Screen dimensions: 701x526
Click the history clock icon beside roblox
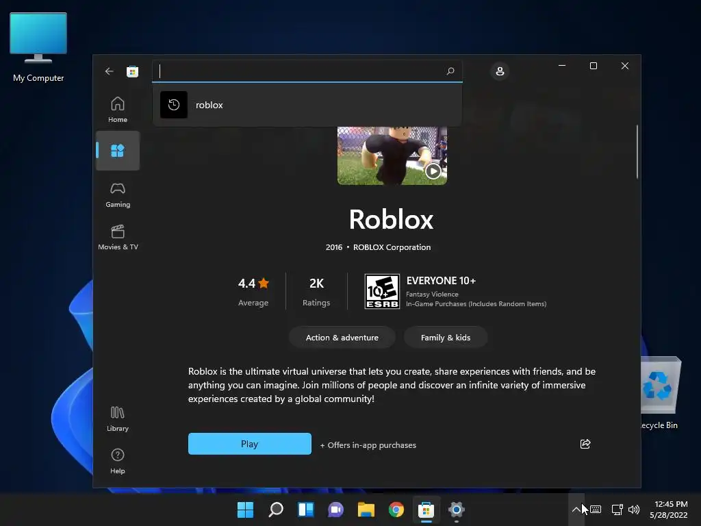(174, 105)
